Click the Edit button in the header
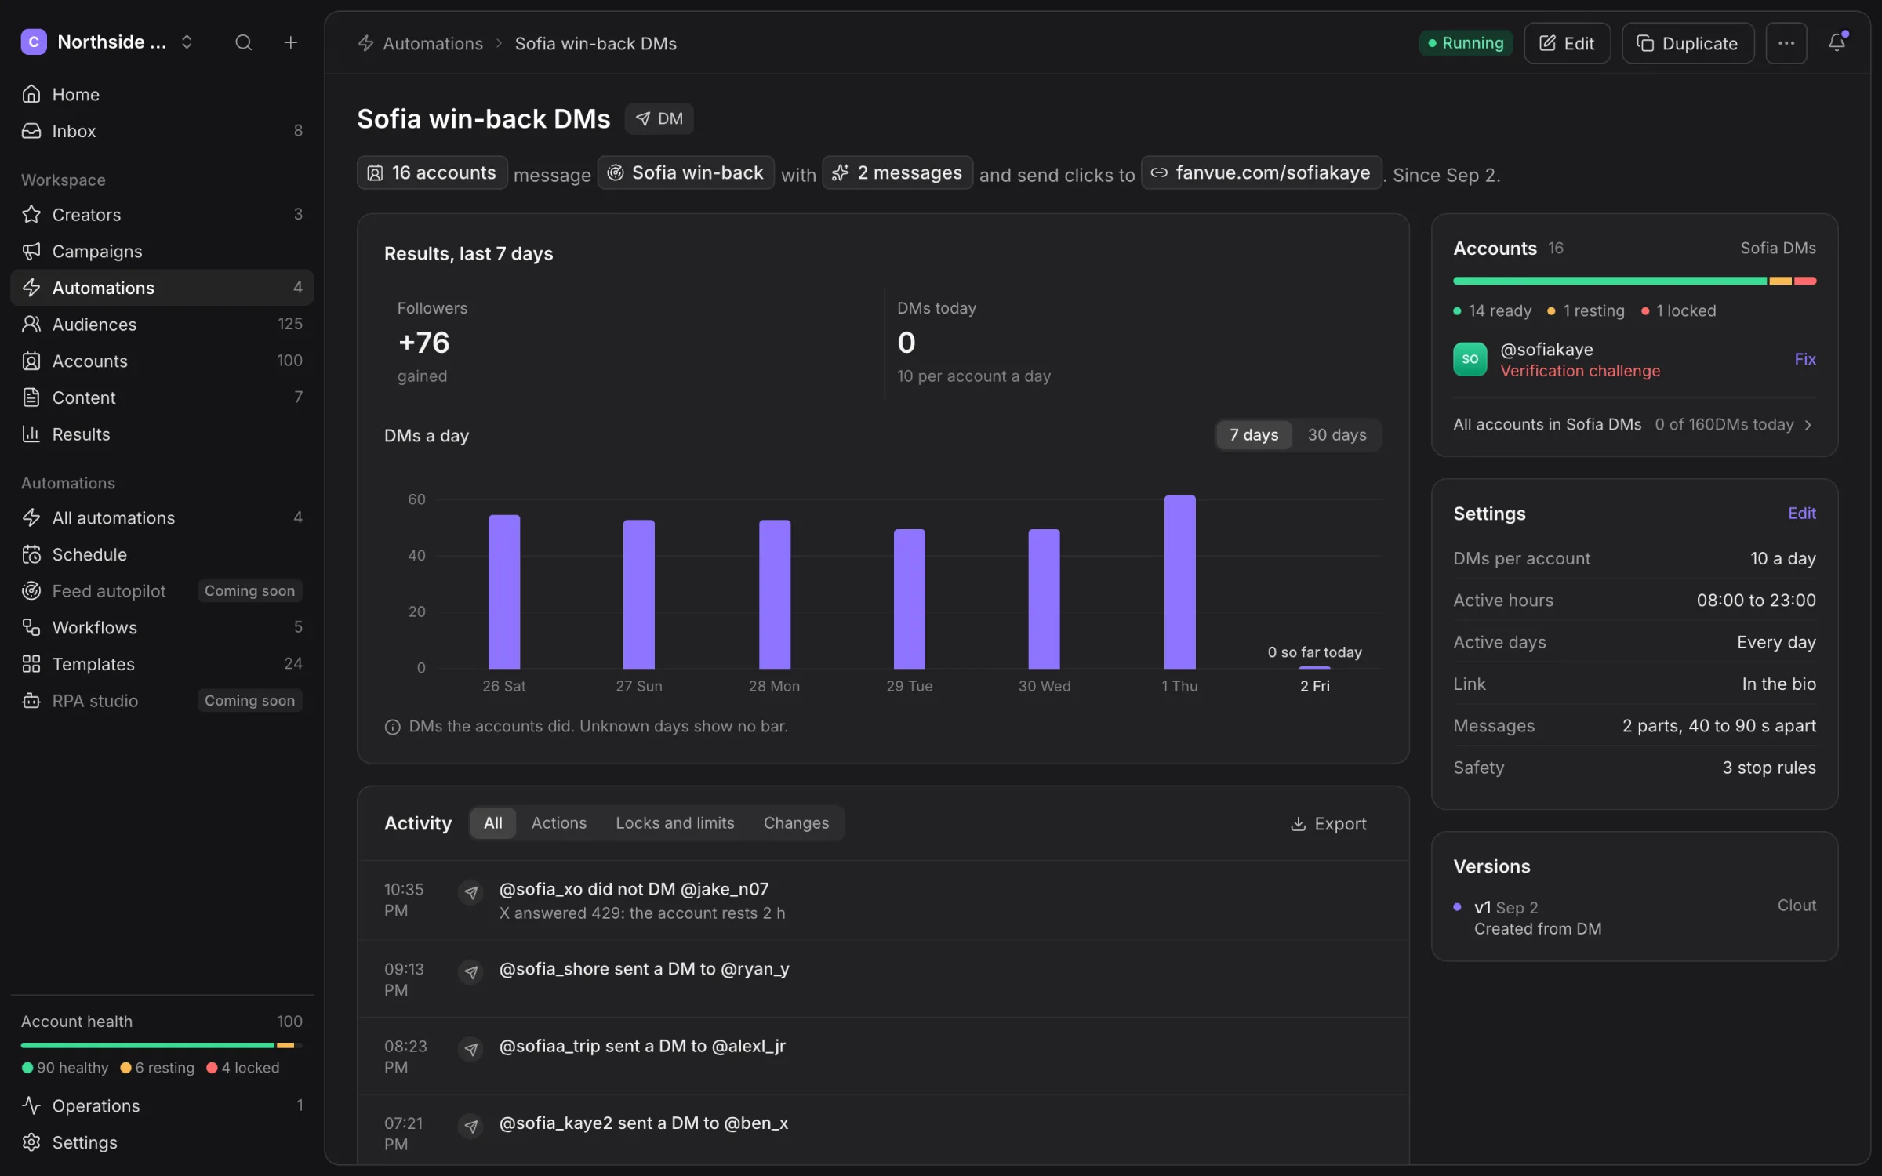 (x=1566, y=43)
